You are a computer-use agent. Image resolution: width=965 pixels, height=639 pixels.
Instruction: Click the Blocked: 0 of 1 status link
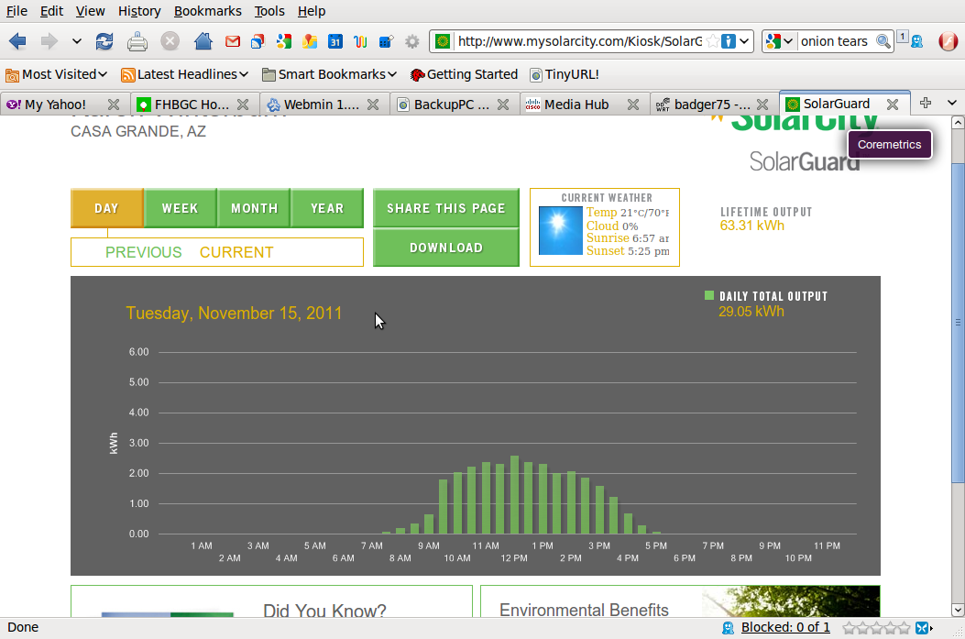785,627
